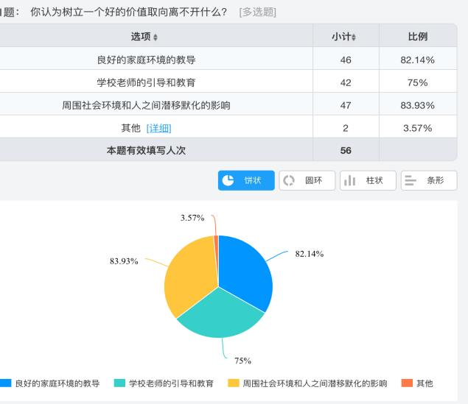Click the 良好的家庭环境的教导 table row
Image resolution: width=468 pixels, height=404 pixels.
146,60
